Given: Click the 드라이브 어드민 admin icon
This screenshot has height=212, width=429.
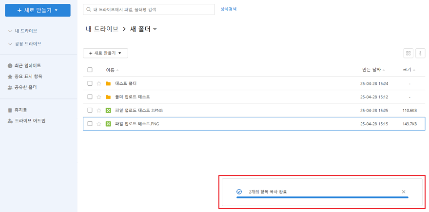Looking at the screenshot, I should (10, 120).
